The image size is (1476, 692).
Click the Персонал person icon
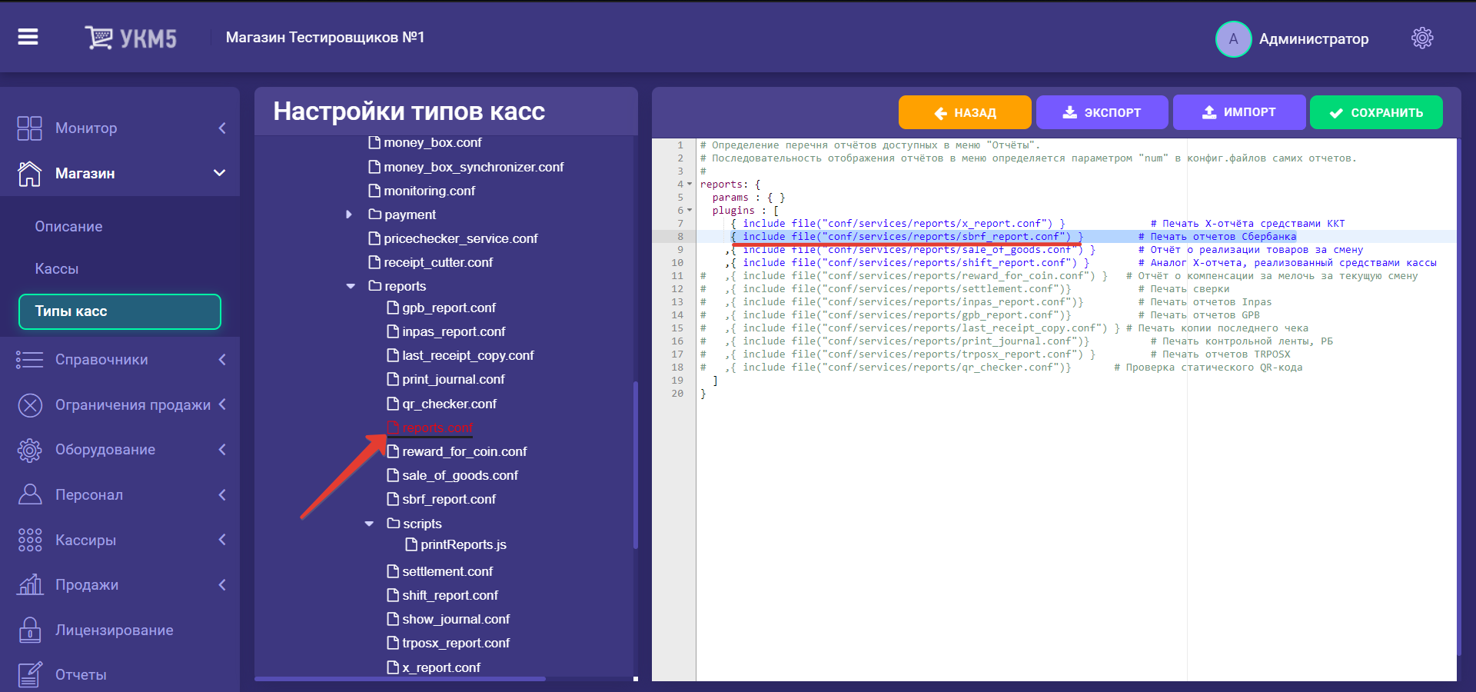click(29, 494)
